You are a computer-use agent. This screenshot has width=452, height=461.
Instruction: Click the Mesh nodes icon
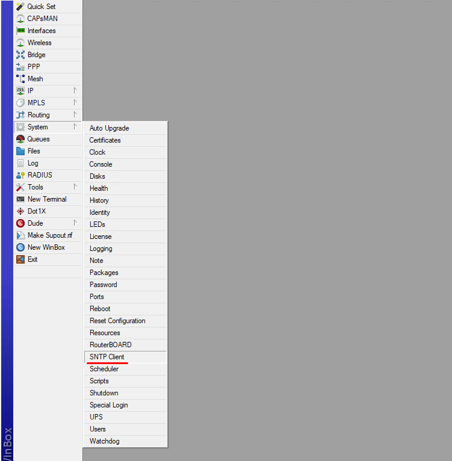tap(20, 79)
